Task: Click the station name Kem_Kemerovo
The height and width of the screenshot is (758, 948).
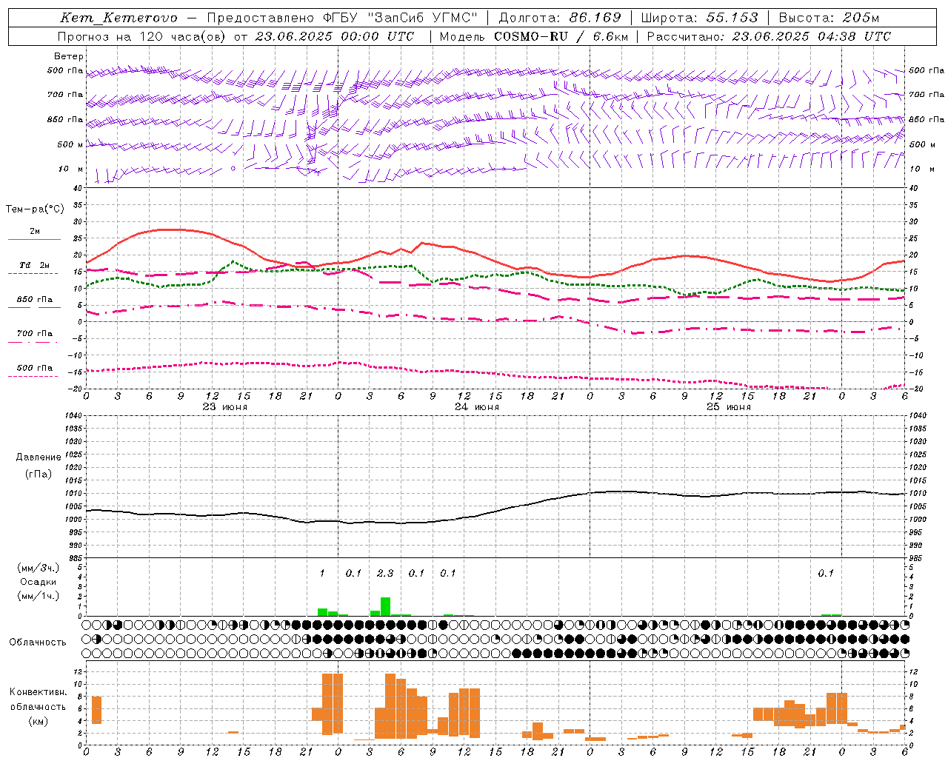Action: (x=118, y=18)
